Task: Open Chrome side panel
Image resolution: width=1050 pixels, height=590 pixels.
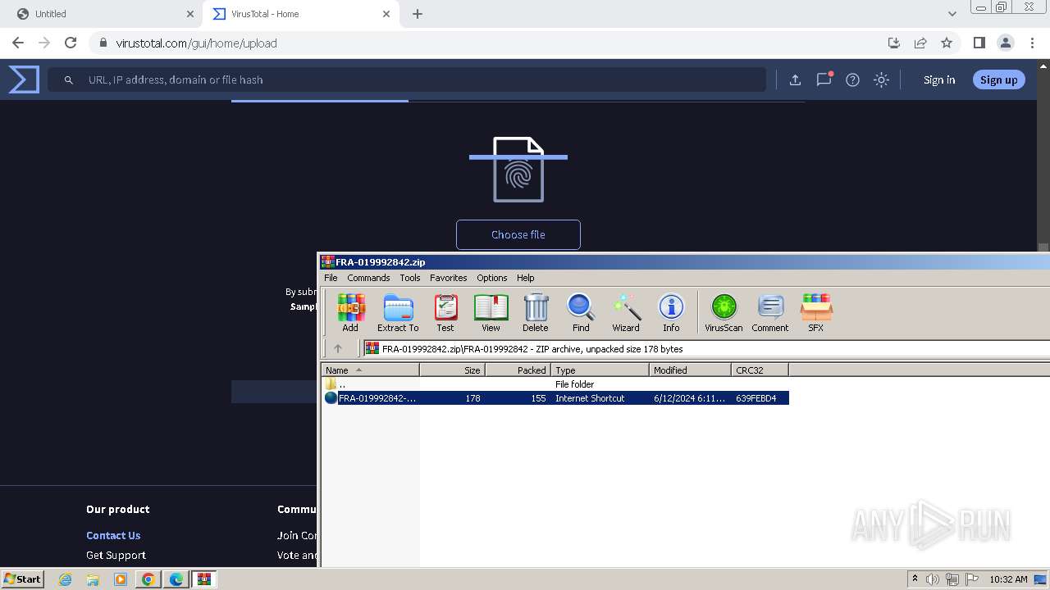Action: click(x=979, y=43)
